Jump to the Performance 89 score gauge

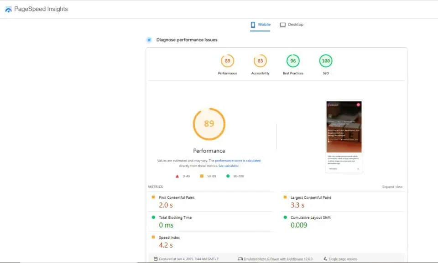pos(227,61)
